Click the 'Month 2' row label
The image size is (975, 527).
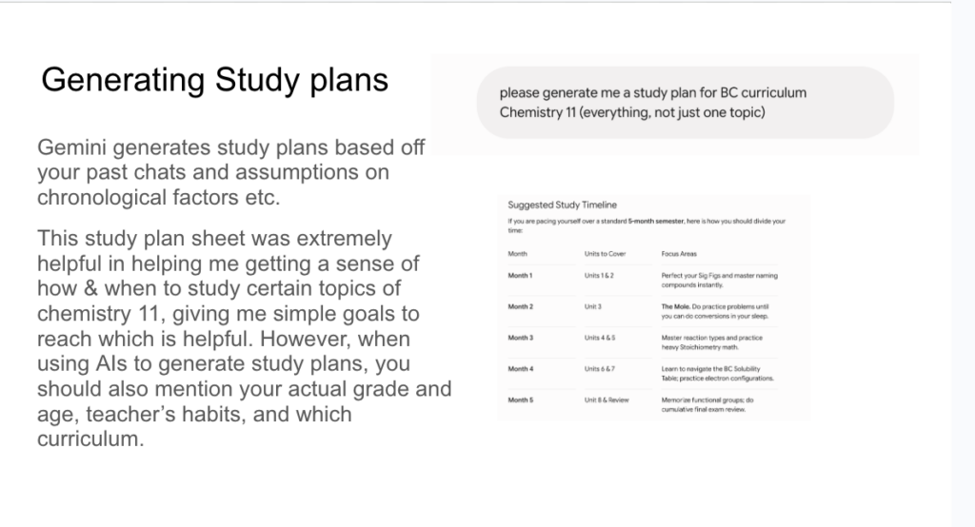pos(521,306)
